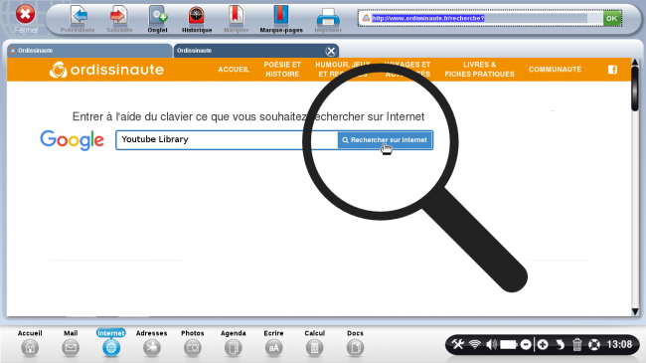Zoom out with the minus icon
This screenshot has height=363, width=646.
(x=526, y=344)
